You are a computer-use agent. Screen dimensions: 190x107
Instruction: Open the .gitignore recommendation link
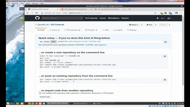pos(102,45)
